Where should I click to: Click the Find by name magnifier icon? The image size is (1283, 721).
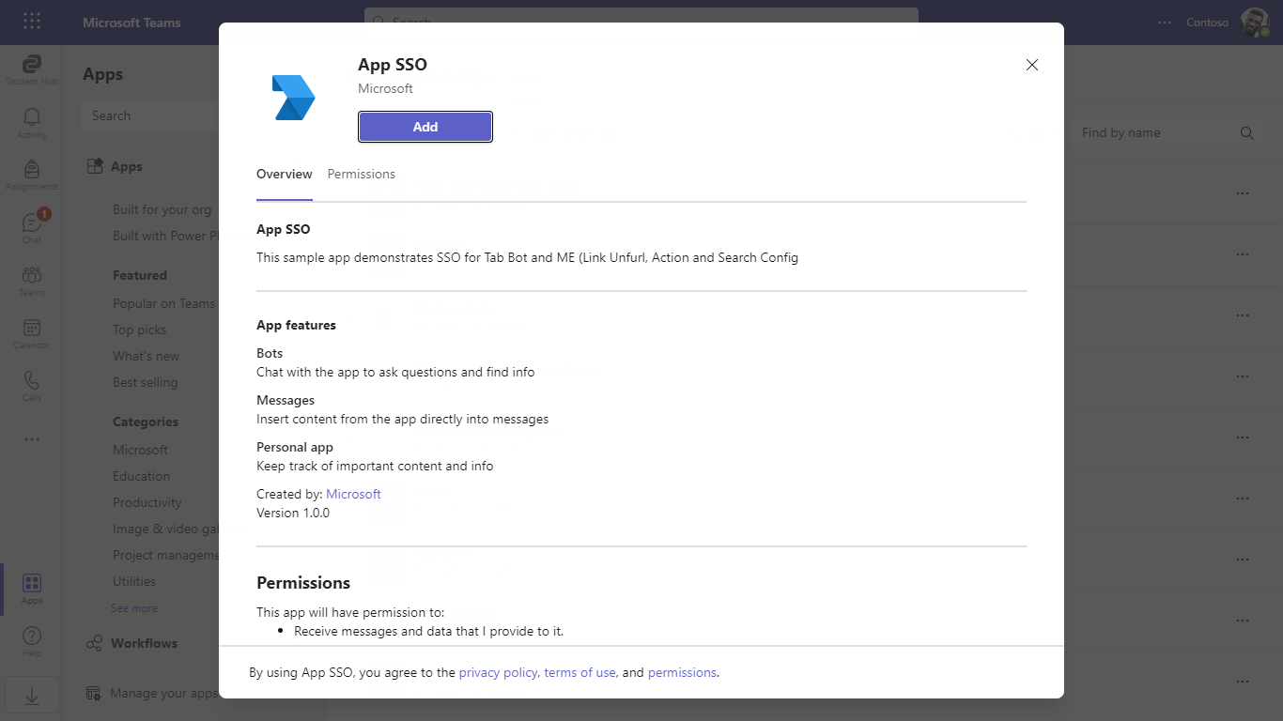click(x=1247, y=133)
